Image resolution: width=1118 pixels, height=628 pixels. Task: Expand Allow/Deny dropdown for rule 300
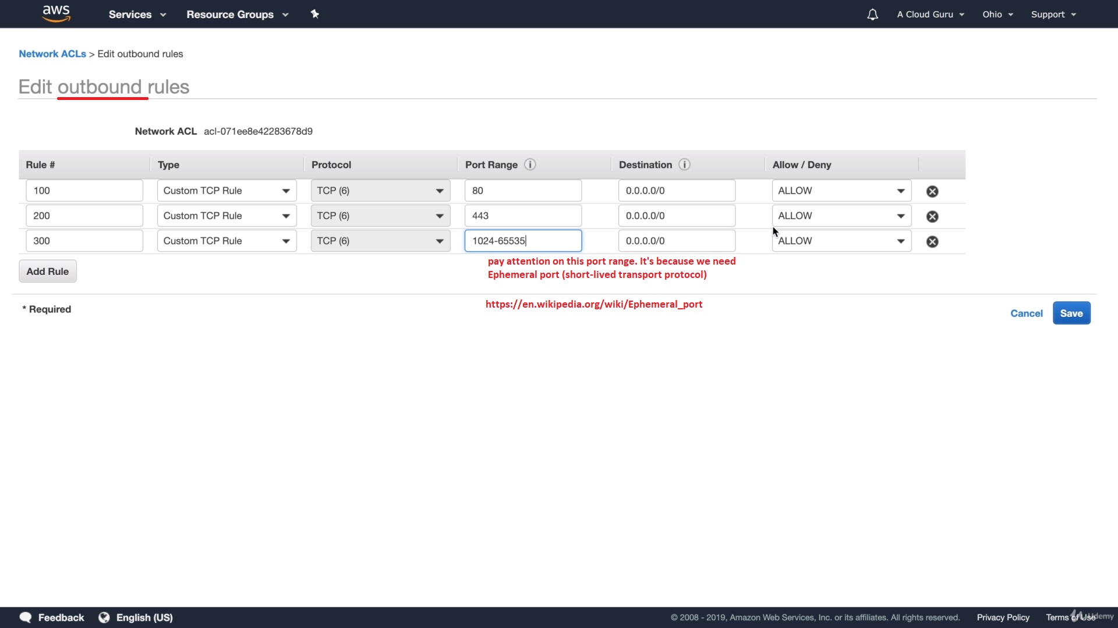841,241
